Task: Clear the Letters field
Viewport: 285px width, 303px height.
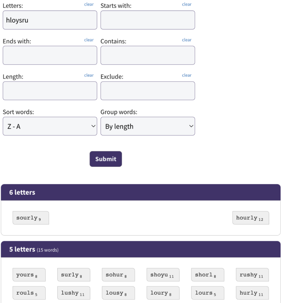Action: (x=89, y=4)
